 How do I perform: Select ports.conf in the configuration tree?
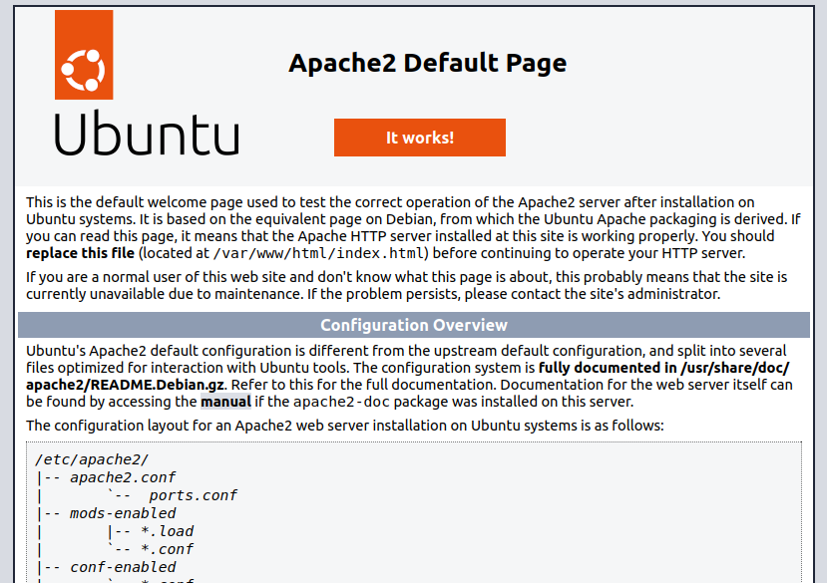point(193,495)
